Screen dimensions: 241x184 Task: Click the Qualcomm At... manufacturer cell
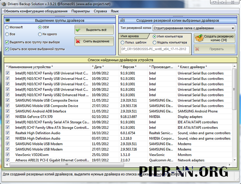[161, 160]
